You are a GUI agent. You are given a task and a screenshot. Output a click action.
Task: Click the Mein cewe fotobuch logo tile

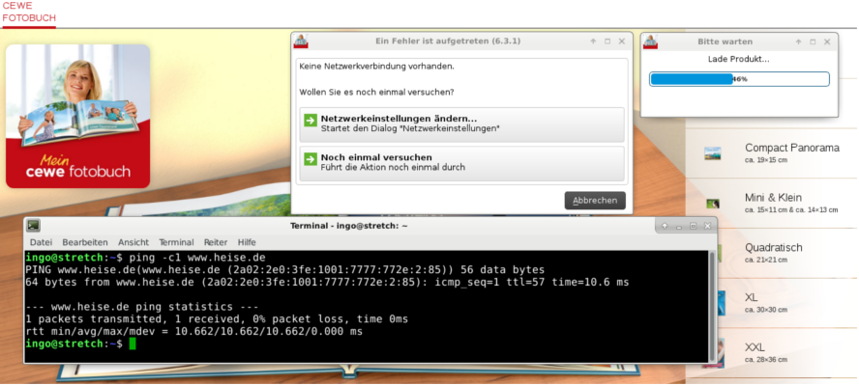pyautogui.click(x=77, y=116)
